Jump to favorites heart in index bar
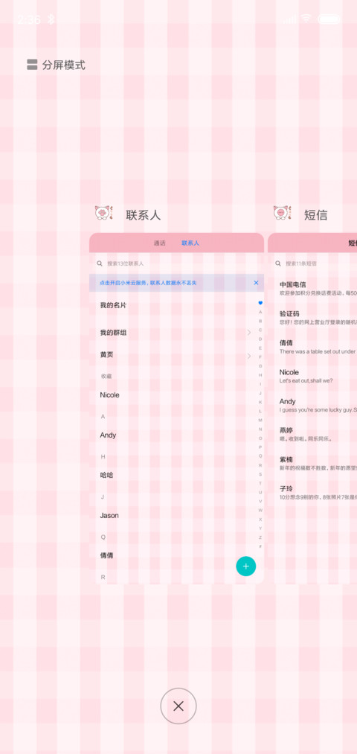This screenshot has width=357, height=754. (x=260, y=303)
